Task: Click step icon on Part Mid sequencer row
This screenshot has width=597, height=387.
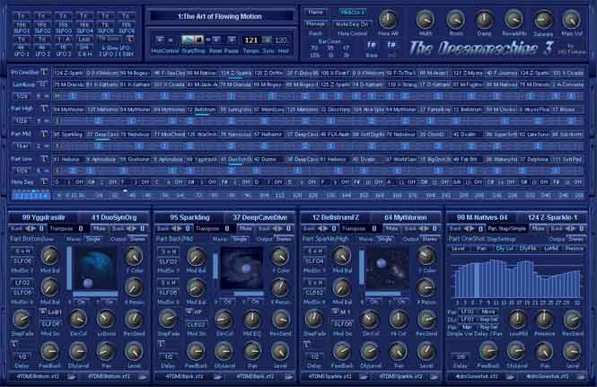Action: (x=45, y=134)
